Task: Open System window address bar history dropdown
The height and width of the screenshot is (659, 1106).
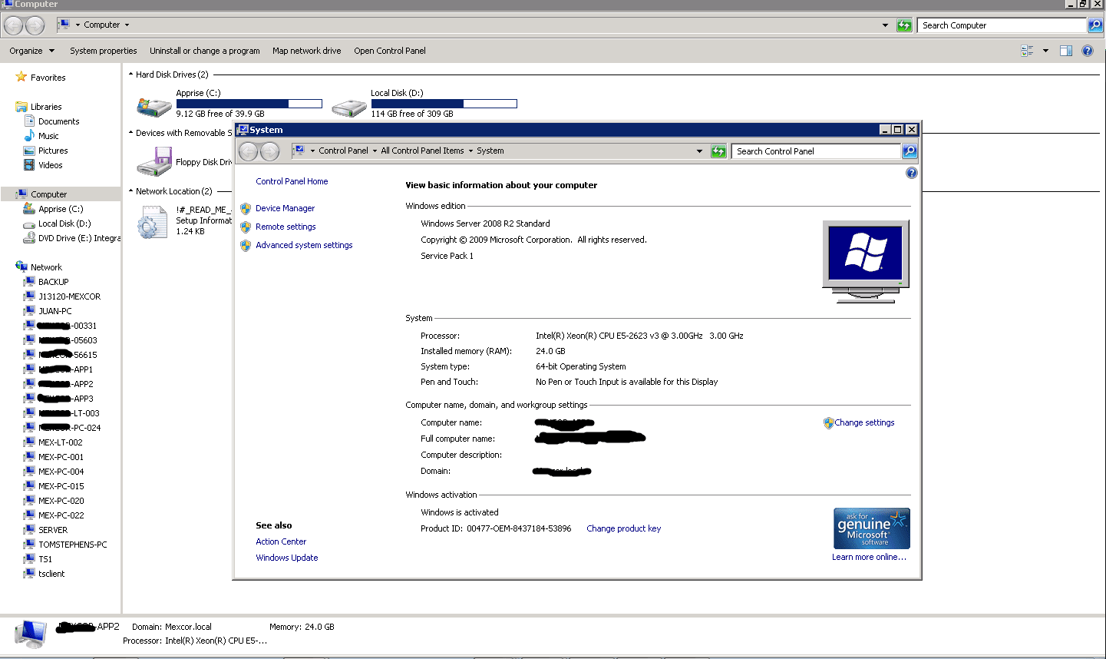Action: 699,151
